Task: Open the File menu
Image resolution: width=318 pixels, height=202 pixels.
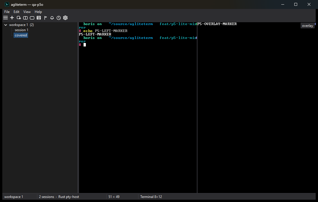Action: [x=7, y=12]
